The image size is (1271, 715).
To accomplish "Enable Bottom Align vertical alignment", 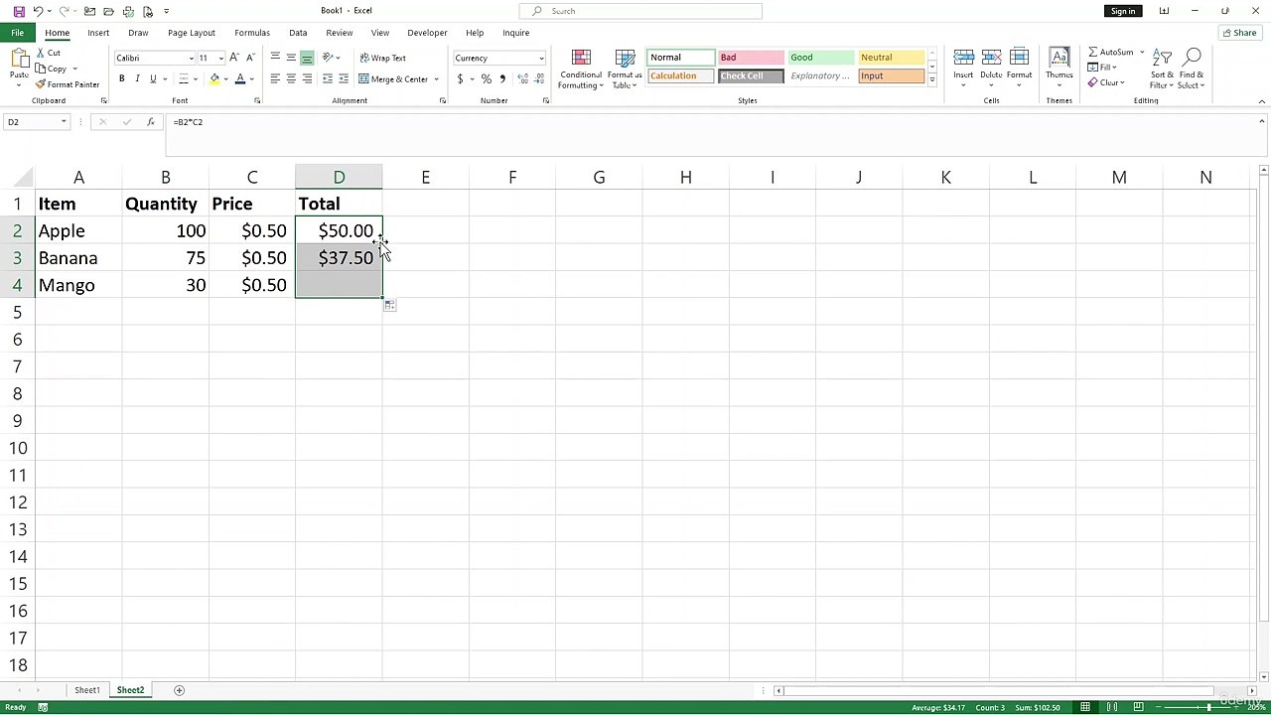I will 307,58.
